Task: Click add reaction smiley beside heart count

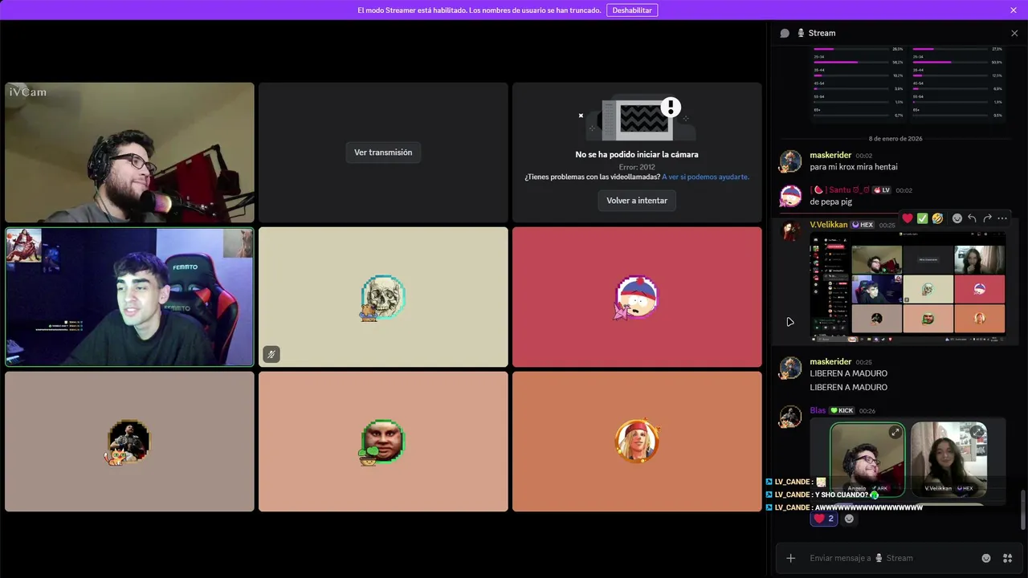Action: click(x=849, y=519)
